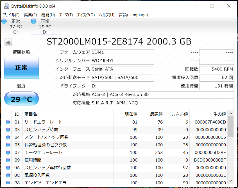This screenshot has height=188, width=238.
Task: Click the 項目名 column header
Action: click(68, 114)
